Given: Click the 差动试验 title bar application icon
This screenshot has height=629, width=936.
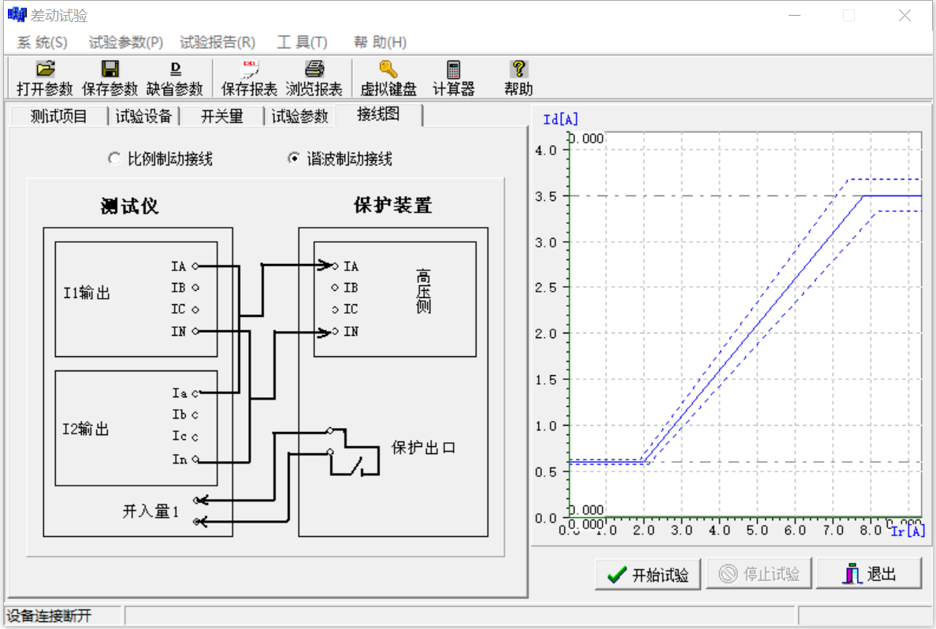Looking at the screenshot, I should (x=16, y=14).
